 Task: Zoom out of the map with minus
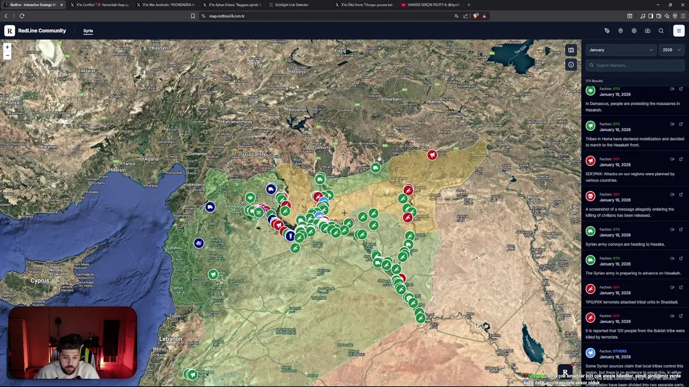[x=7, y=55]
